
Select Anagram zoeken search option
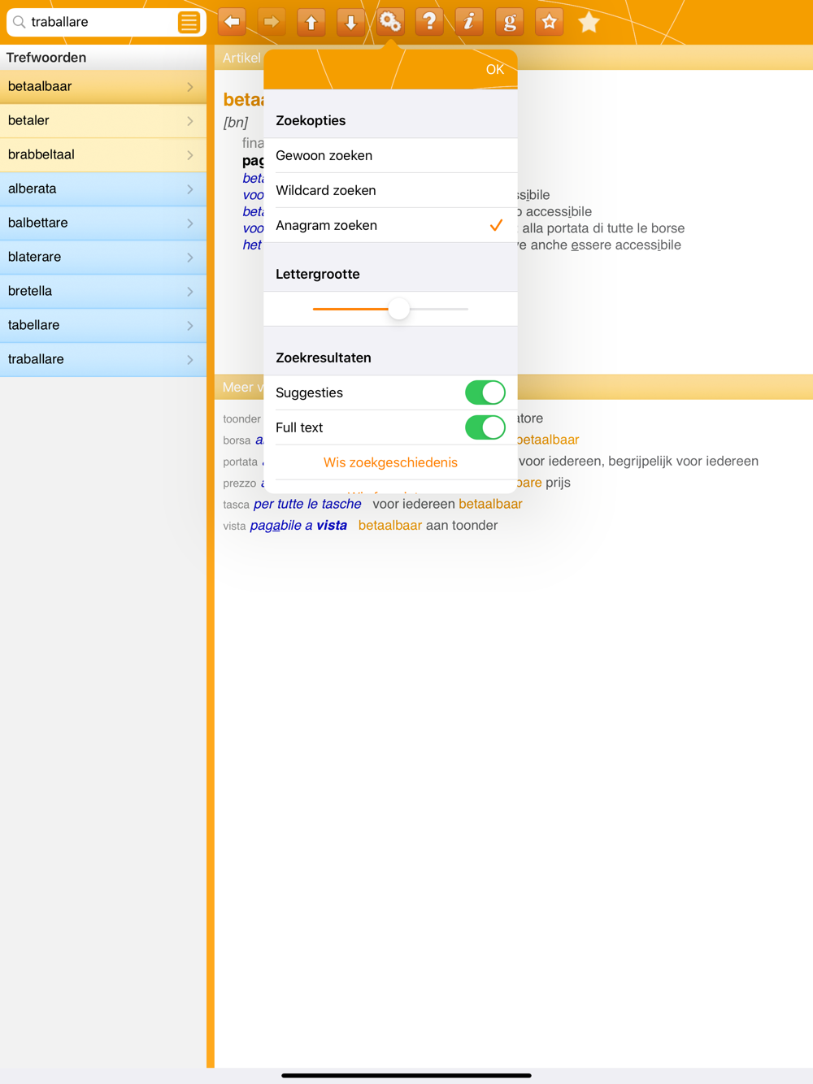pyautogui.click(x=390, y=225)
